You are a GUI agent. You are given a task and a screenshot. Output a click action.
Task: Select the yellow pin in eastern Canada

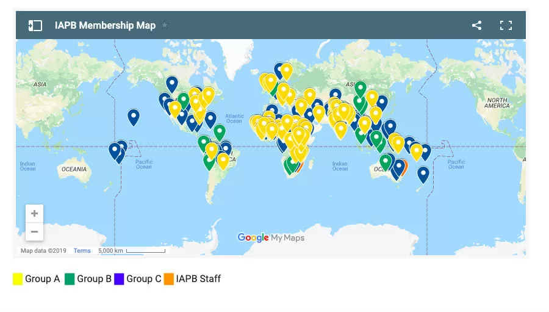pyautogui.click(x=209, y=95)
